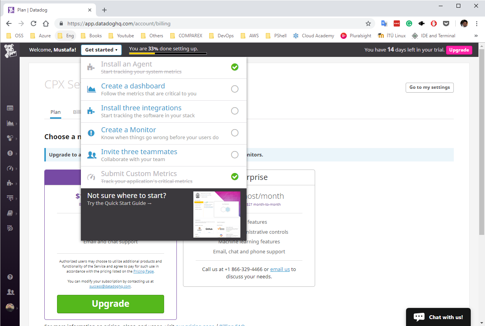
Task: Open the Infrastructure hexagons sidebar icon
Action: click(x=10, y=138)
